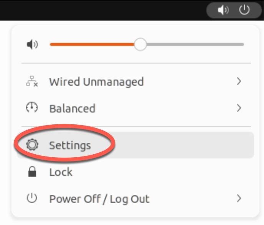The image size is (264, 225).
Task: Open Settings from the system menu
Action: pyautogui.click(x=135, y=145)
